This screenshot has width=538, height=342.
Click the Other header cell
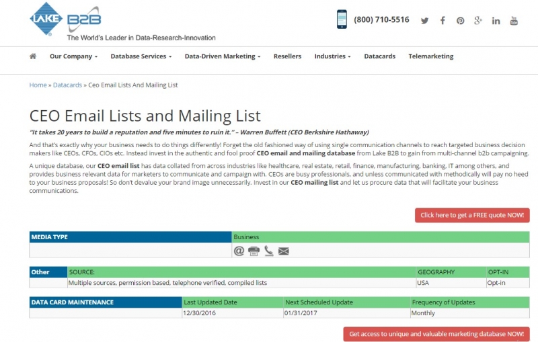pos(48,272)
